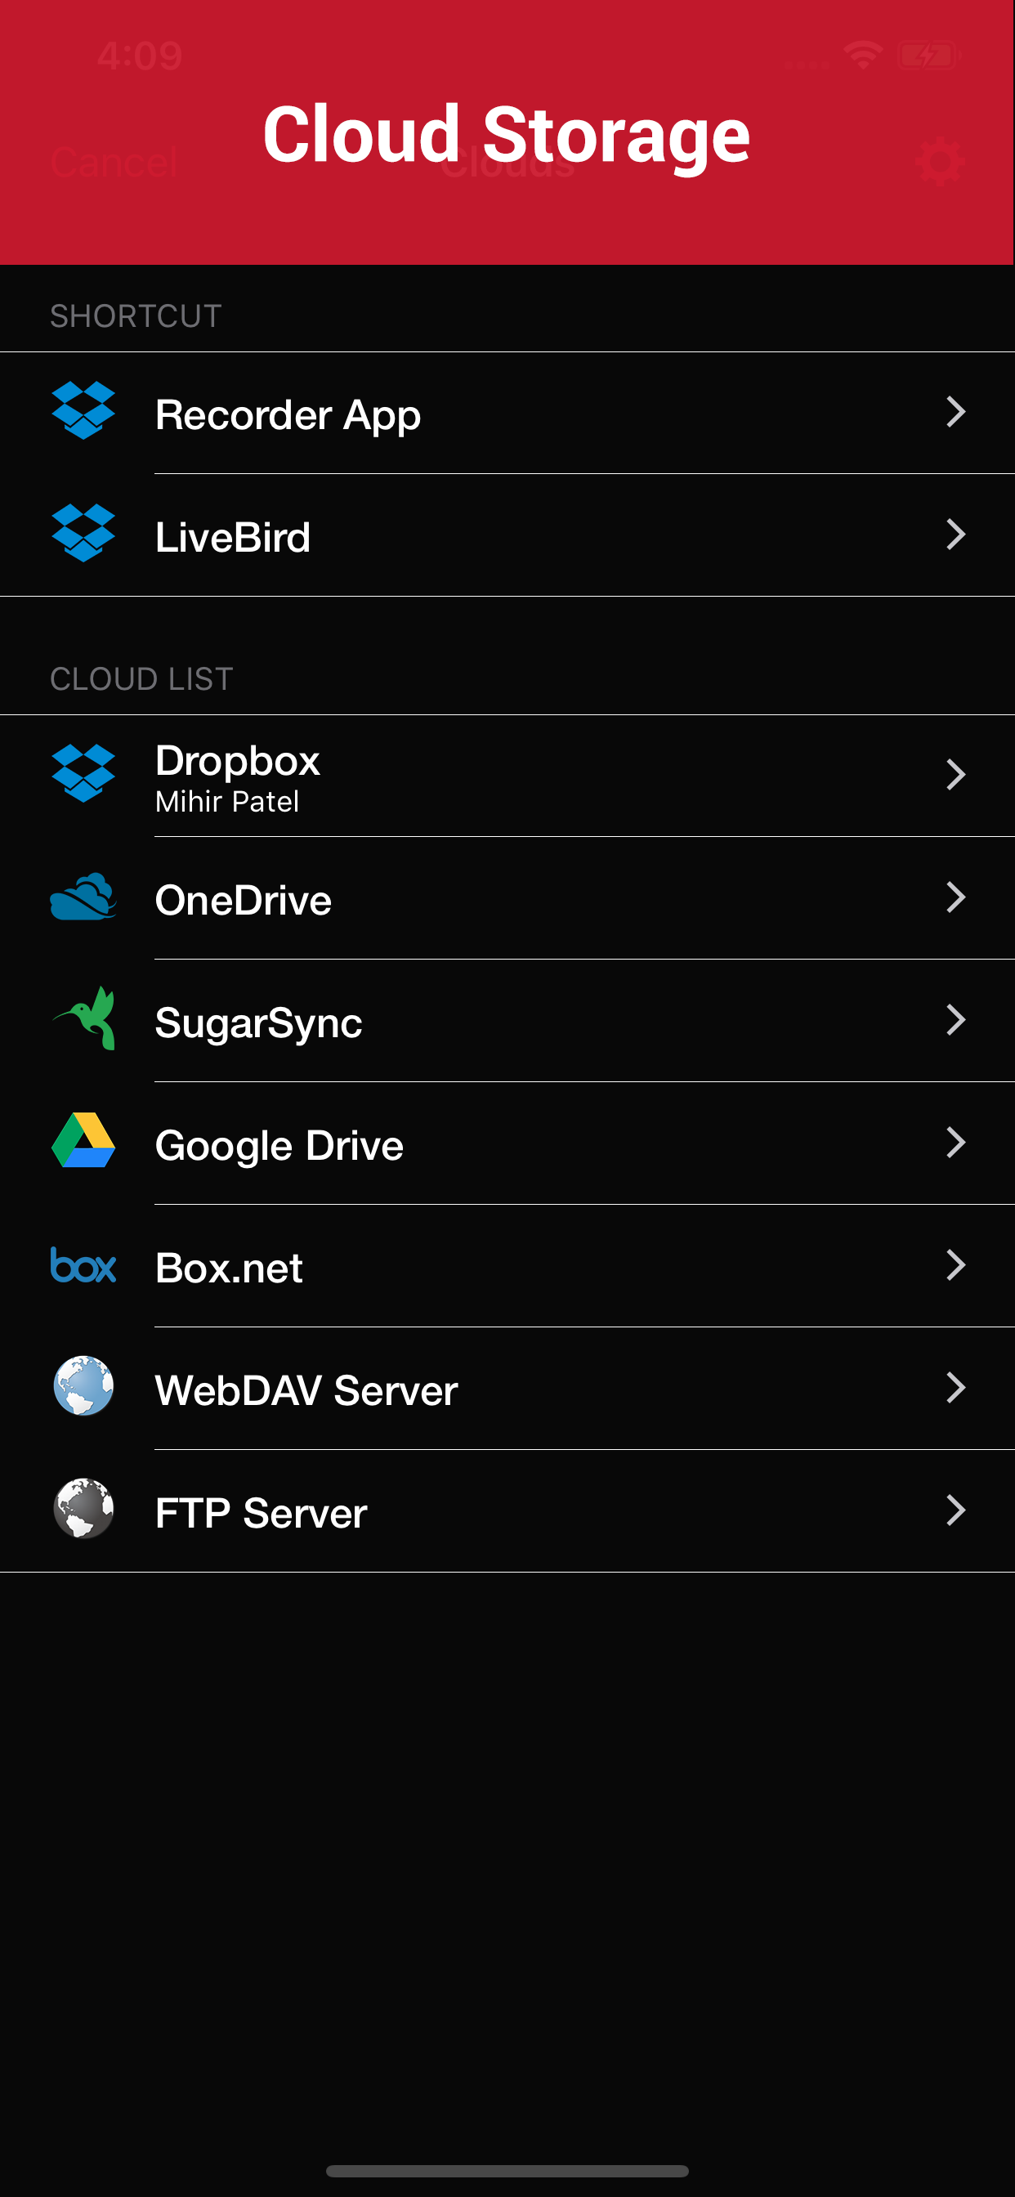Select the FTP Server label
This screenshot has width=1015, height=2197.
(261, 1514)
